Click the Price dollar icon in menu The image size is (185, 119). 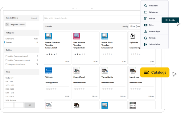(146, 25)
